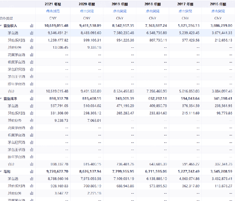Open chart icon for 茅台酒 under 营业收入

[32, 33]
